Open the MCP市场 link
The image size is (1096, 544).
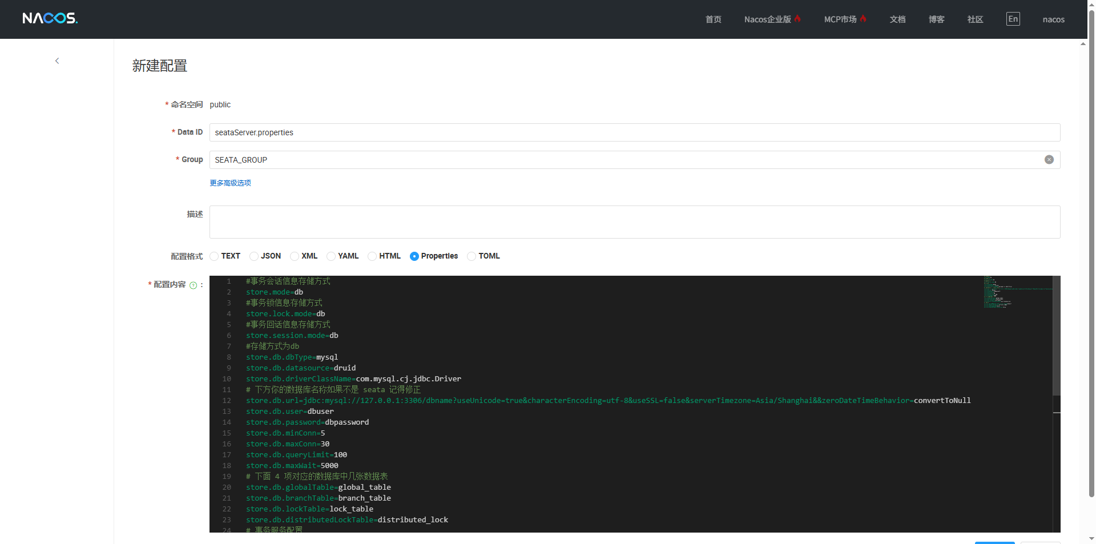(840, 19)
